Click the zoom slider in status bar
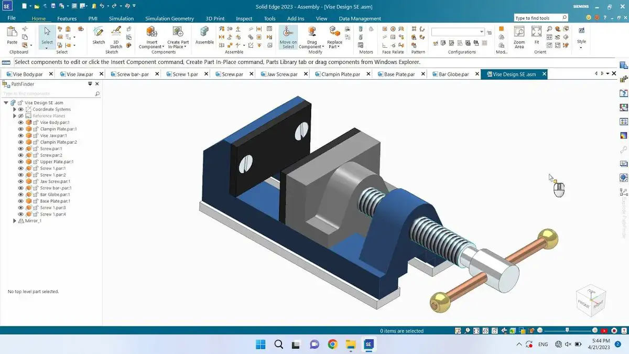This screenshot has height=354, width=629. pyautogui.click(x=567, y=330)
